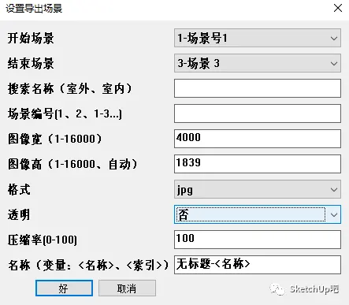Image resolution: width=349 pixels, height=305 pixels.
Task: Click the chevron arrow of 结束场景 combo
Action: [x=334, y=64]
